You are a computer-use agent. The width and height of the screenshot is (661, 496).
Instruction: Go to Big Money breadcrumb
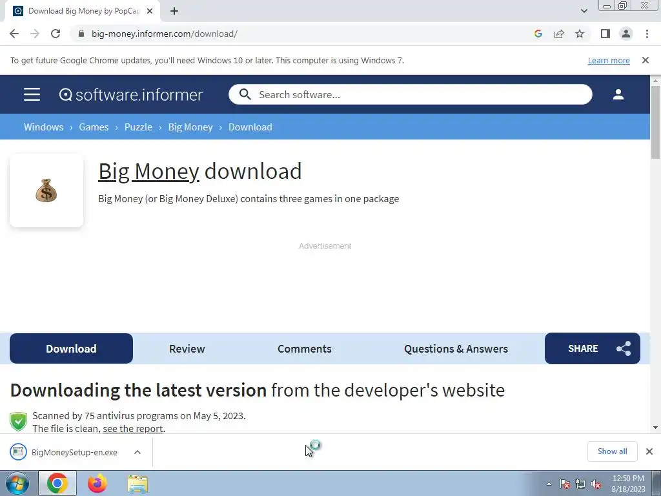tap(190, 127)
